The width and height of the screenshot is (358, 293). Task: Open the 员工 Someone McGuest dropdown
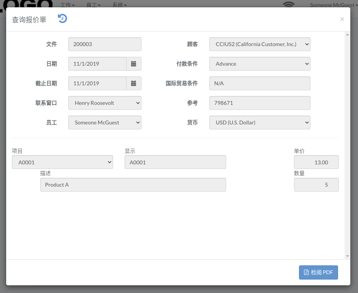[105, 122]
